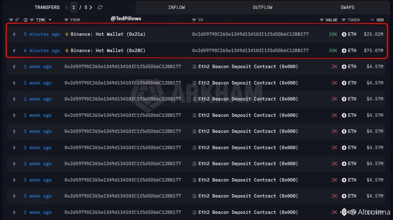Click the clock icon beside TIME
Viewport: 393px width, 220px height.
click(26, 20)
